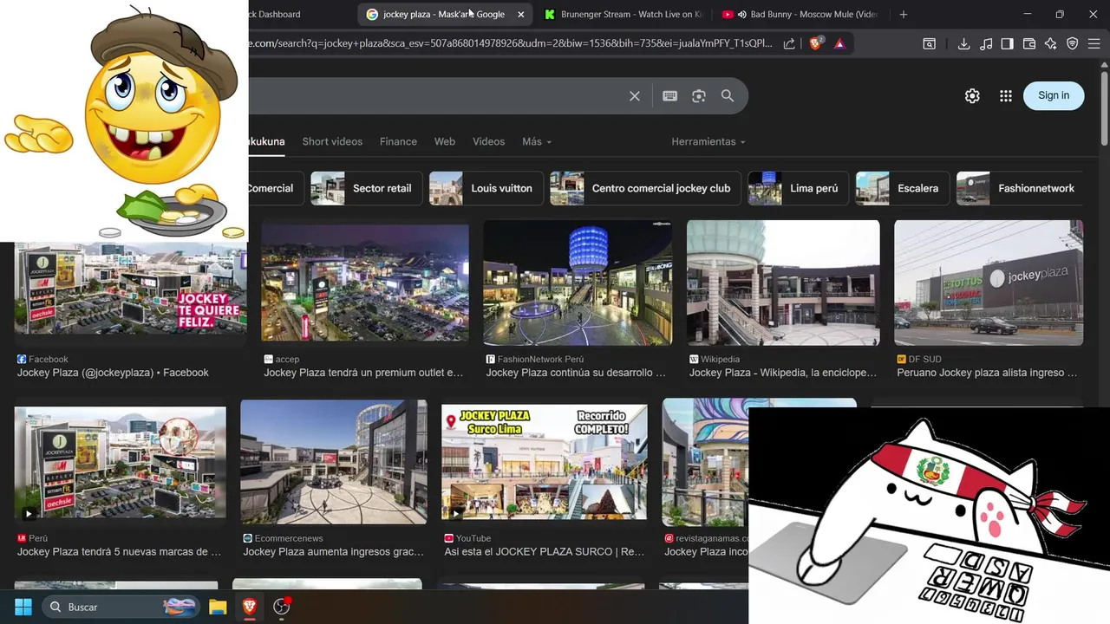
Task: Open Google quick settings gear
Action: click(x=972, y=96)
